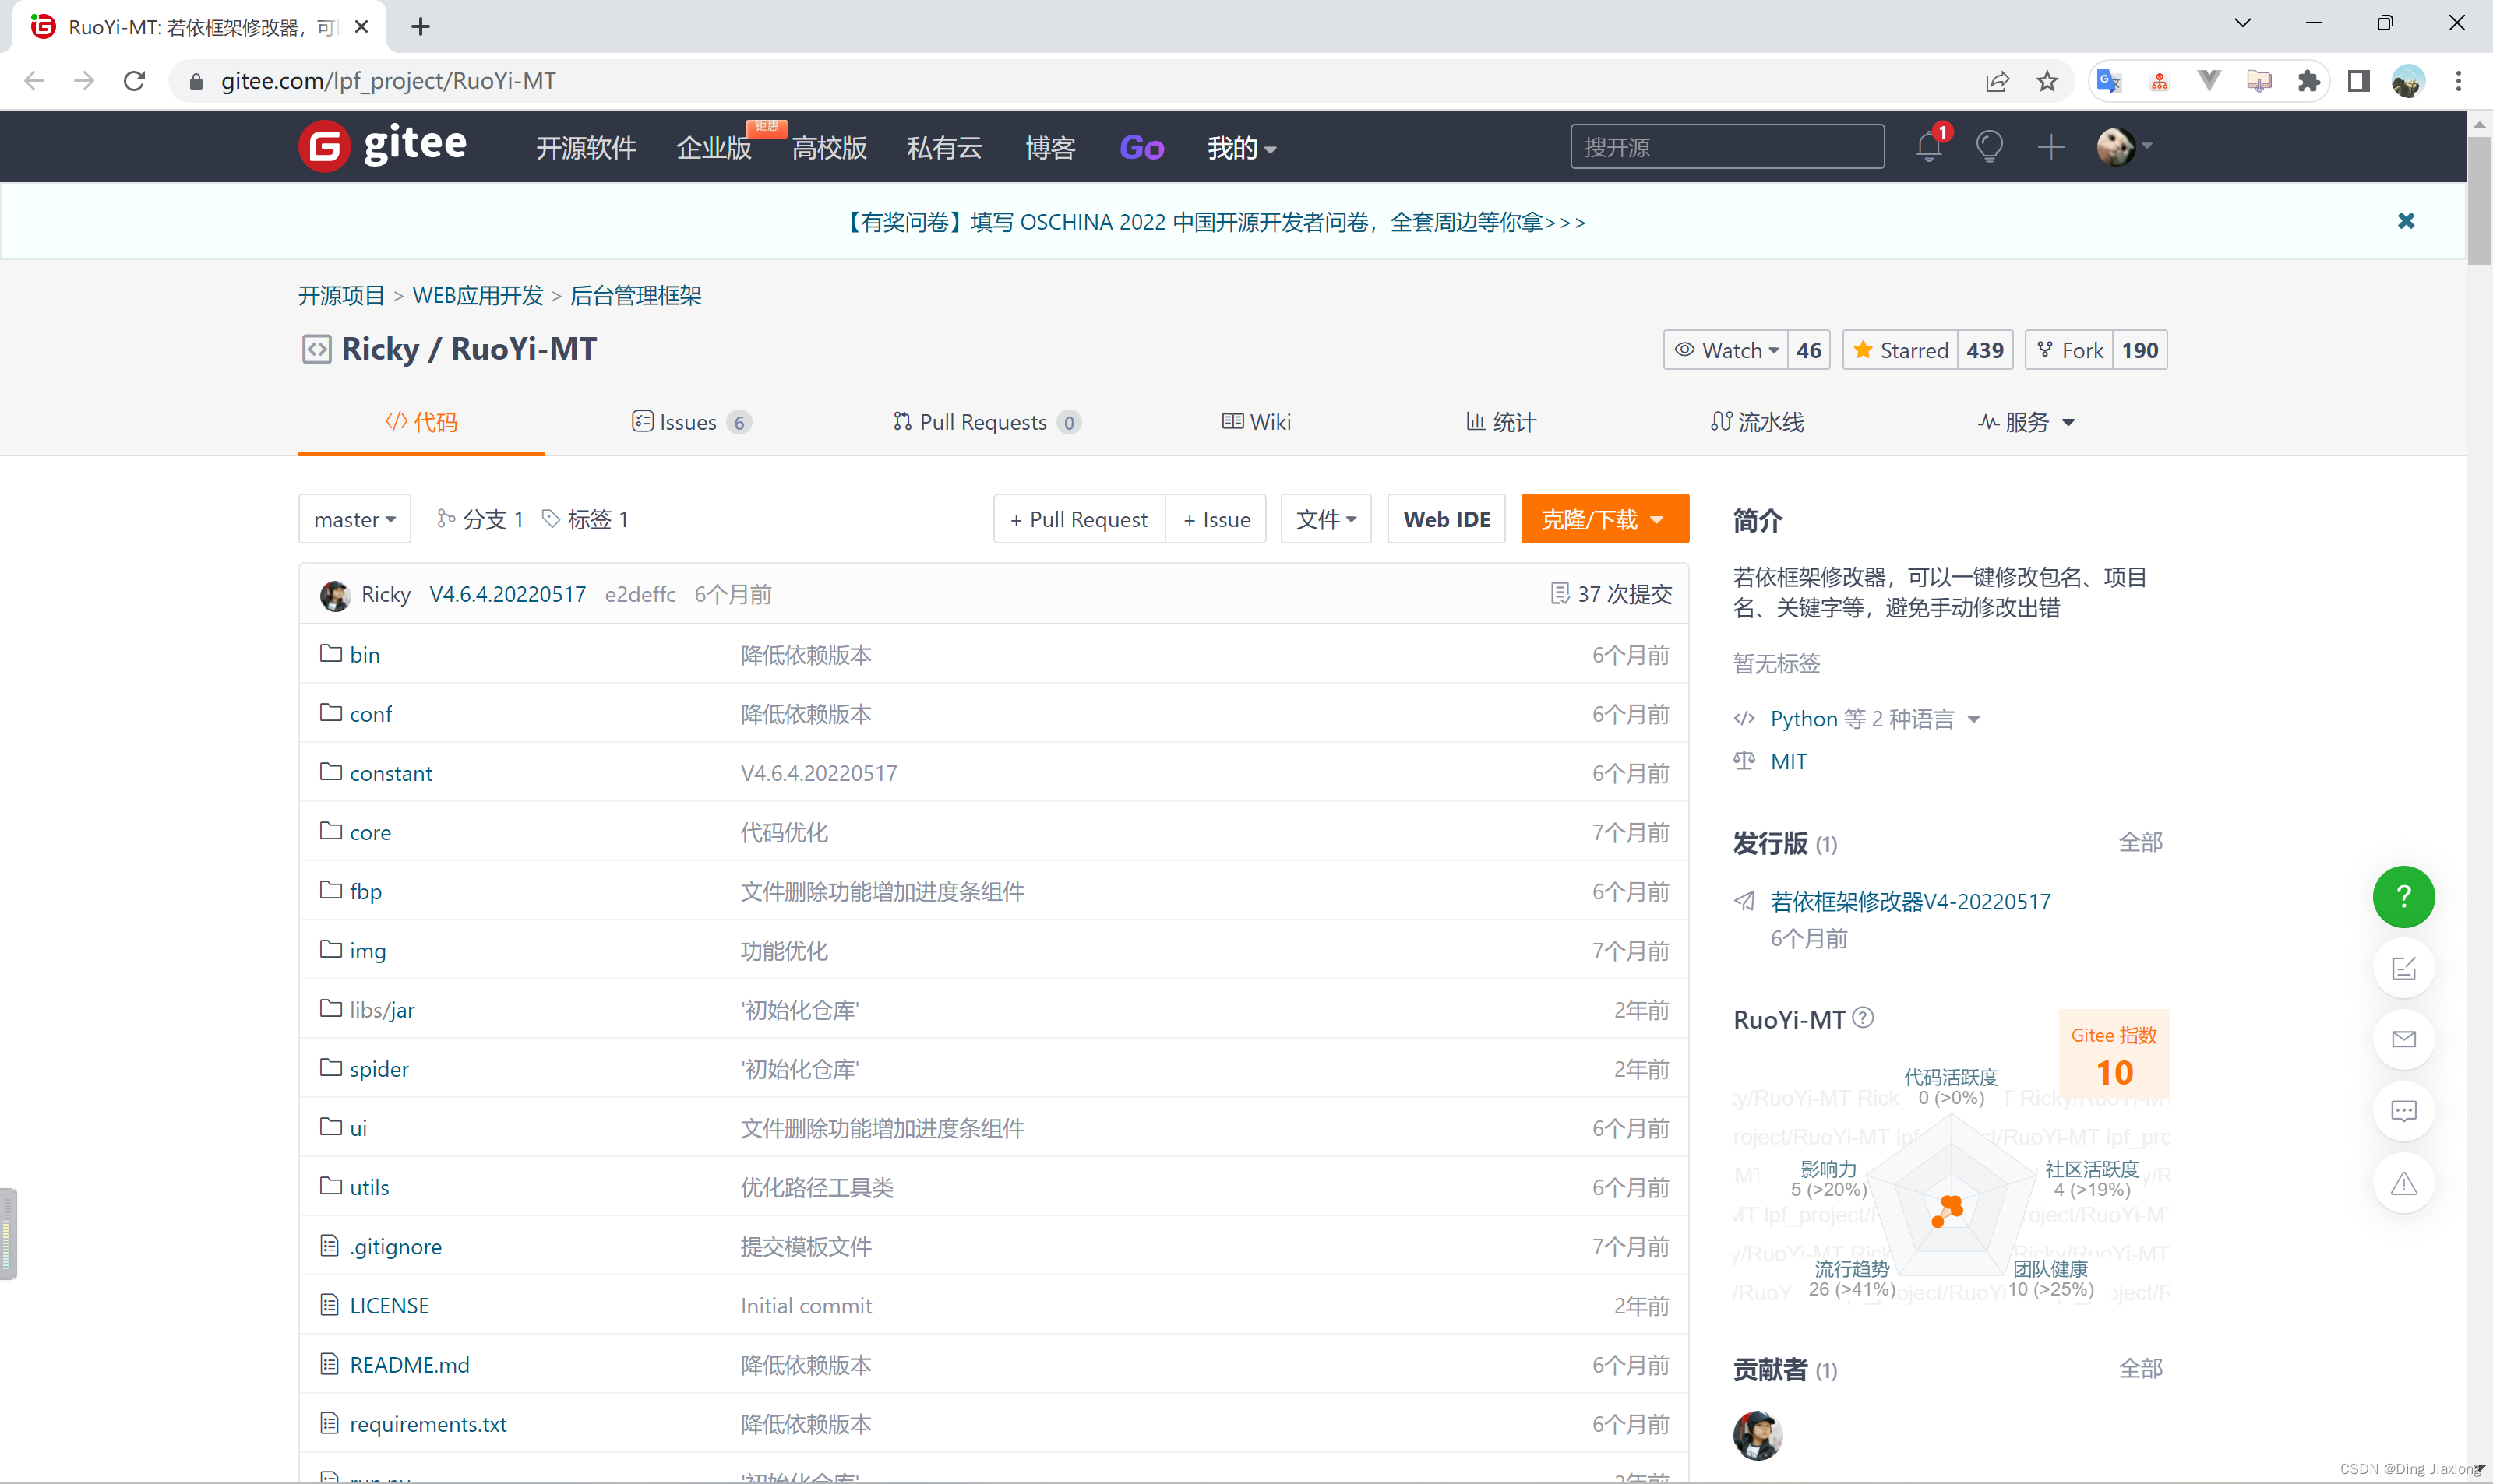Click the survey announcement link
Image resolution: width=2493 pixels, height=1484 pixels.
pyautogui.click(x=1214, y=222)
